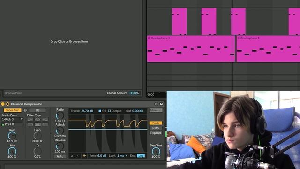Screen dimensions: 300x169
Task: Click the Knee value 6.0 dB
Action: point(102,156)
